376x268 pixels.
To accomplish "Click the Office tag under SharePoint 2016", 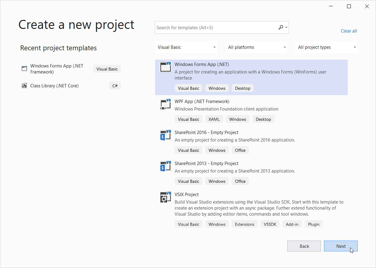I will 240,150.
